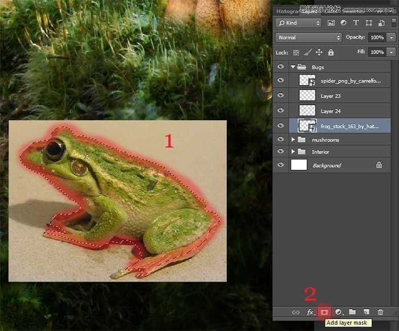Click the Link layers icon
Image resolution: width=399 pixels, height=331 pixels.
click(296, 312)
